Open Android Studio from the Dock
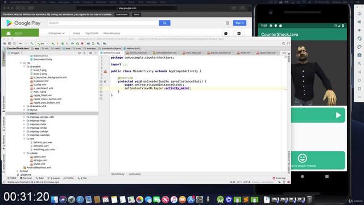Screen dimensions: 364x205 (220, 199)
